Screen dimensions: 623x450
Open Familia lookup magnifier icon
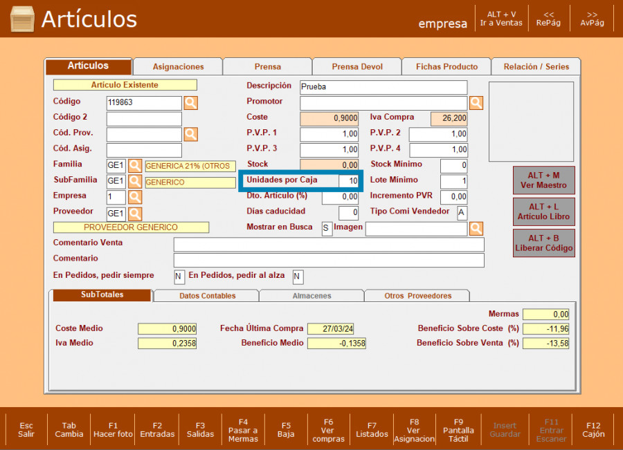click(x=135, y=166)
